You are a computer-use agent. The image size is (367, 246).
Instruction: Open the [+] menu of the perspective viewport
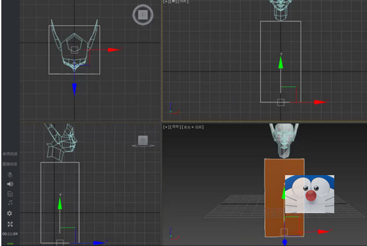click(x=166, y=127)
